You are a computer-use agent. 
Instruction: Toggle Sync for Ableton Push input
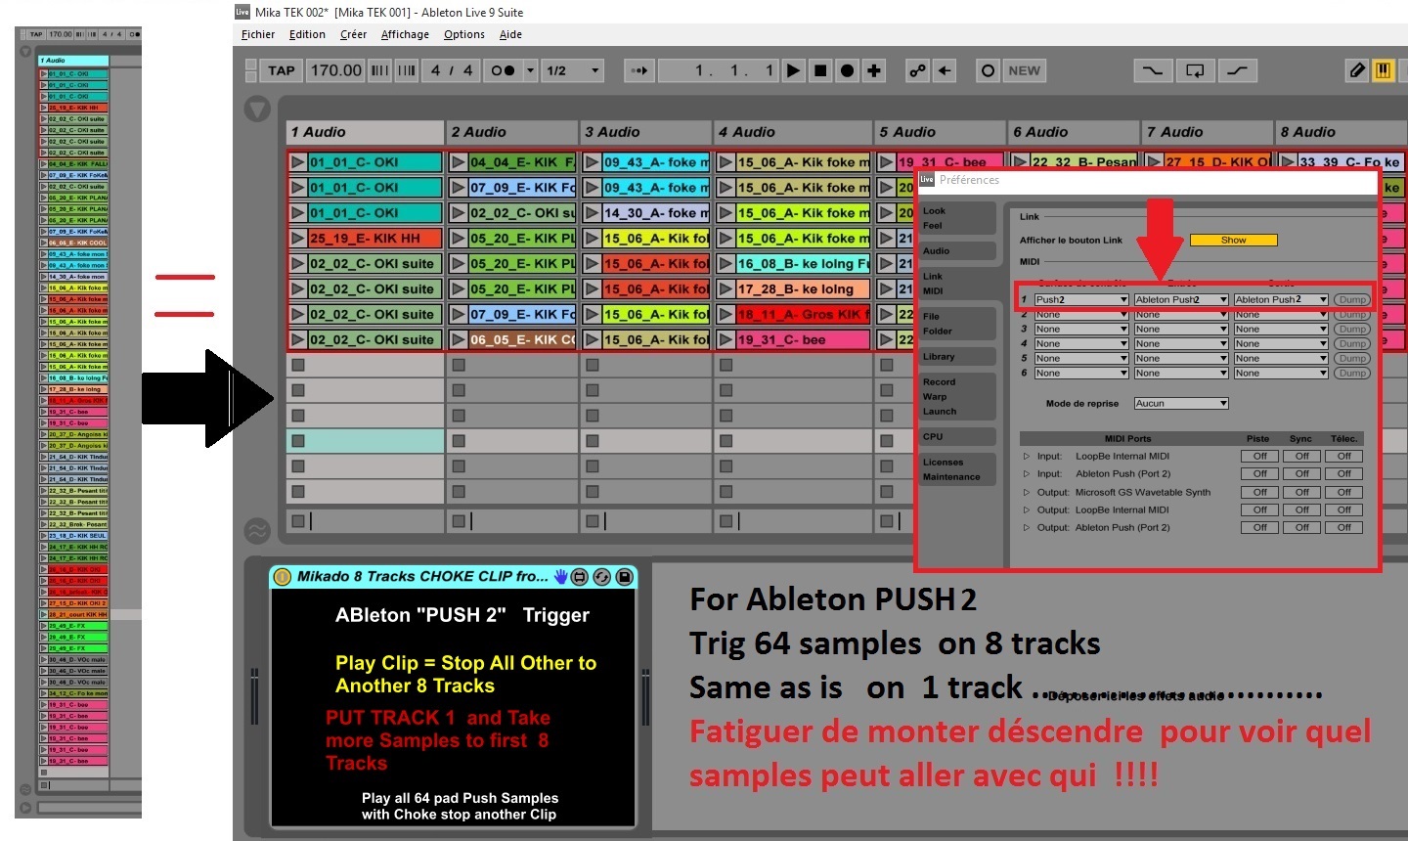pos(1301,474)
